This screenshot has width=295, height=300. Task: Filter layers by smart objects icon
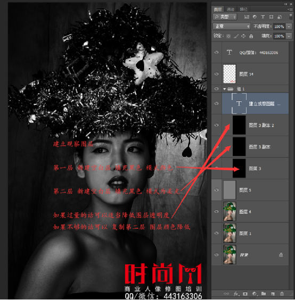pyautogui.click(x=280, y=17)
